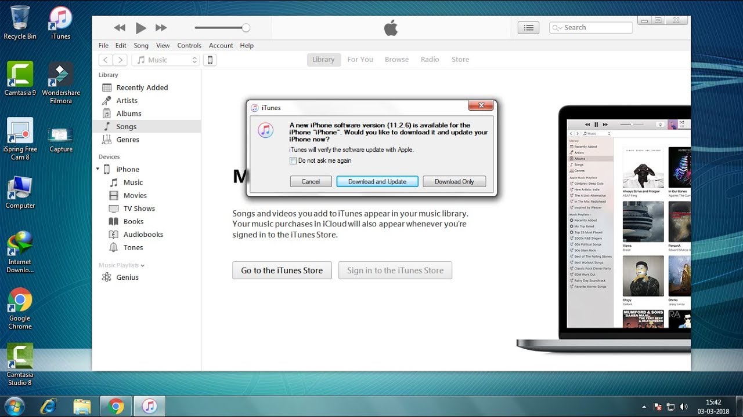Click the Google Chrome desktop icon
This screenshot has height=417, width=743.
pyautogui.click(x=20, y=308)
